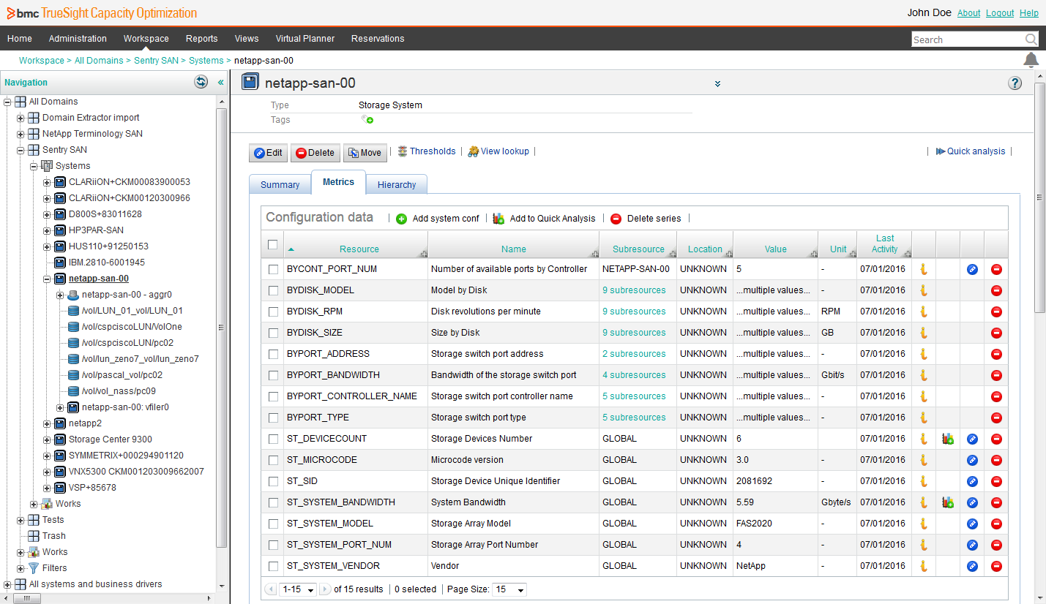Screen dimensions: 1046x604
Task: Toggle the select-all header checkbox
Action: pyautogui.click(x=273, y=245)
